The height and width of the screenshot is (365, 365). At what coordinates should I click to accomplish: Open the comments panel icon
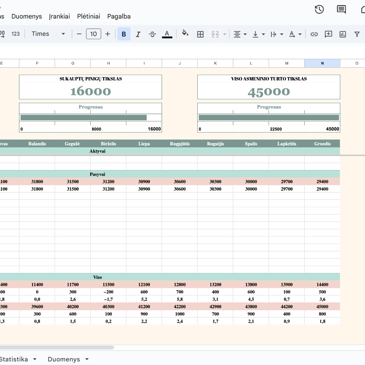point(341,9)
